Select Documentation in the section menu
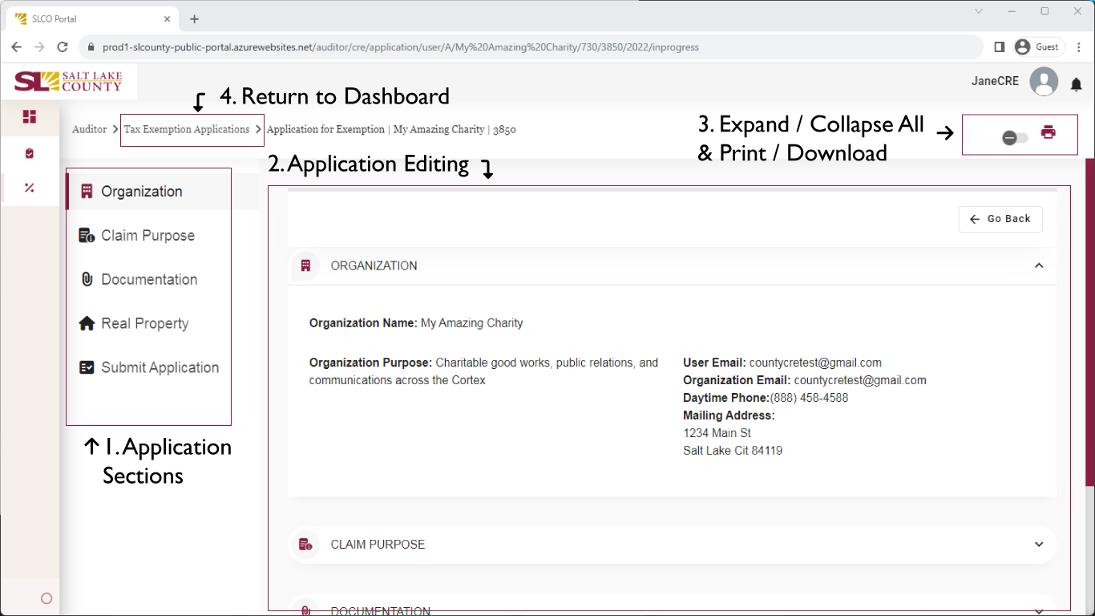Image resolution: width=1095 pixels, height=616 pixels. [149, 280]
